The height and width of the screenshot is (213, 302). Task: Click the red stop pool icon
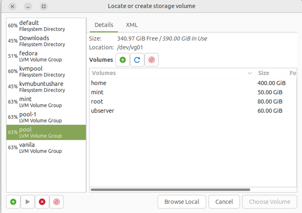click(42, 202)
